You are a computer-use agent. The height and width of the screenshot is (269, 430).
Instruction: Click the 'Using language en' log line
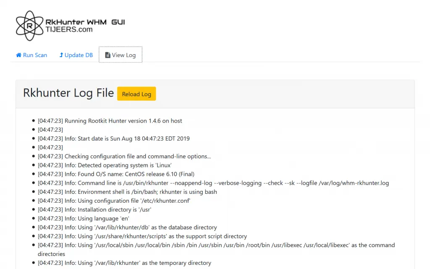point(84,219)
